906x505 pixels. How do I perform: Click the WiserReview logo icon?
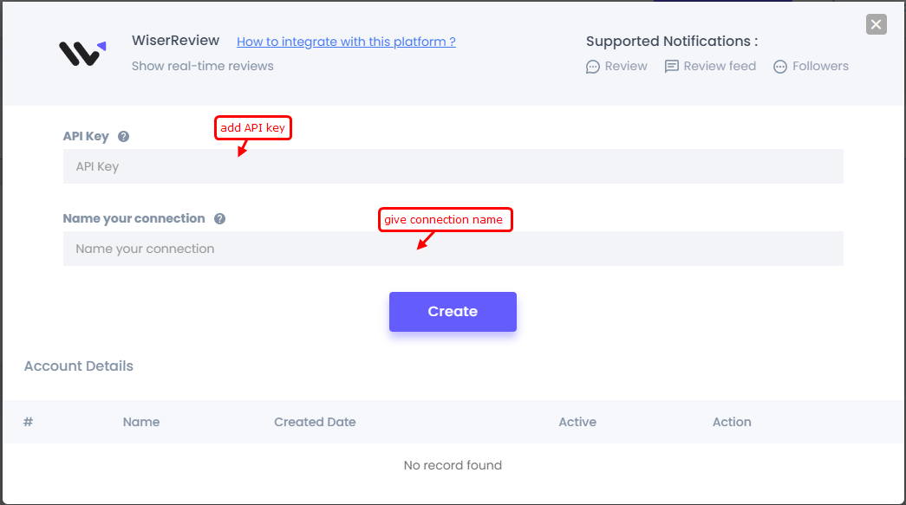pos(81,52)
